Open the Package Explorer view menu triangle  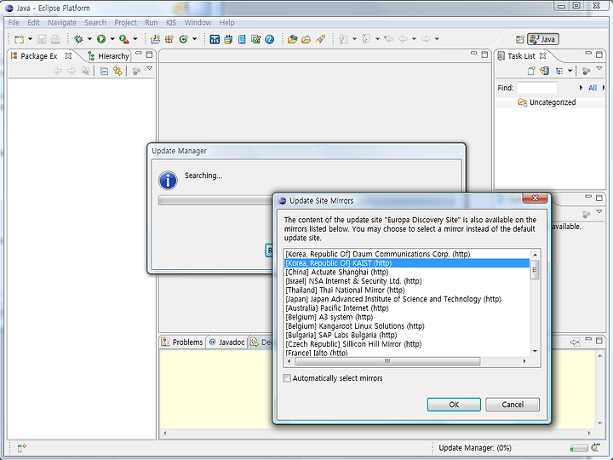pos(149,68)
